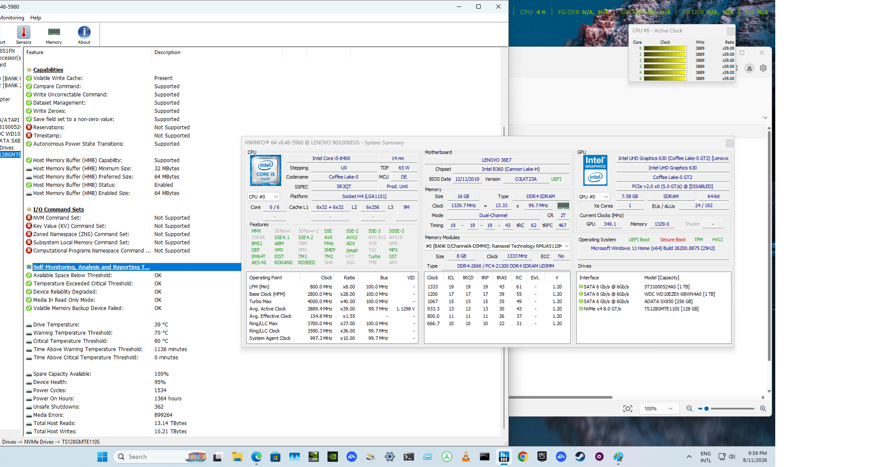
Task: Click the memory chip icon beside 99.7 MHz
Action: click(563, 206)
